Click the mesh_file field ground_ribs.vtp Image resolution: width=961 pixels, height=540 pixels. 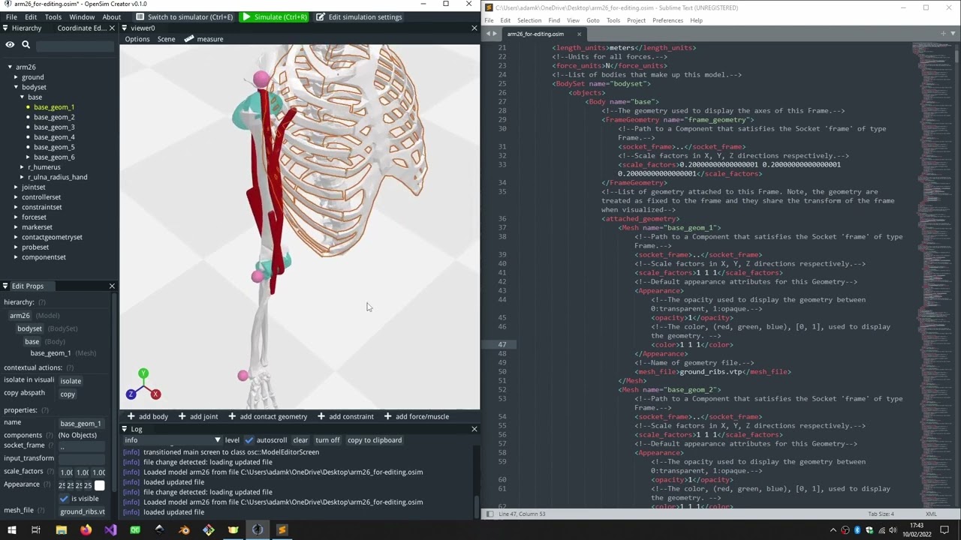82,511
